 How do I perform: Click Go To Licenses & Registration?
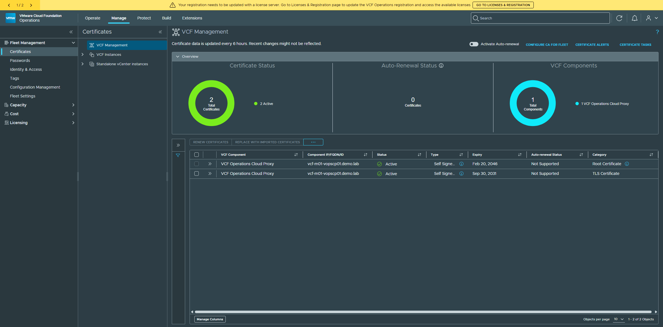[x=503, y=5]
